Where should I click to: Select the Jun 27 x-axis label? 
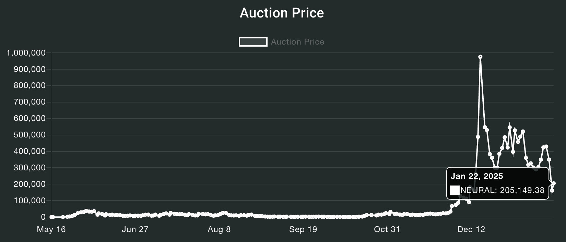click(x=135, y=229)
